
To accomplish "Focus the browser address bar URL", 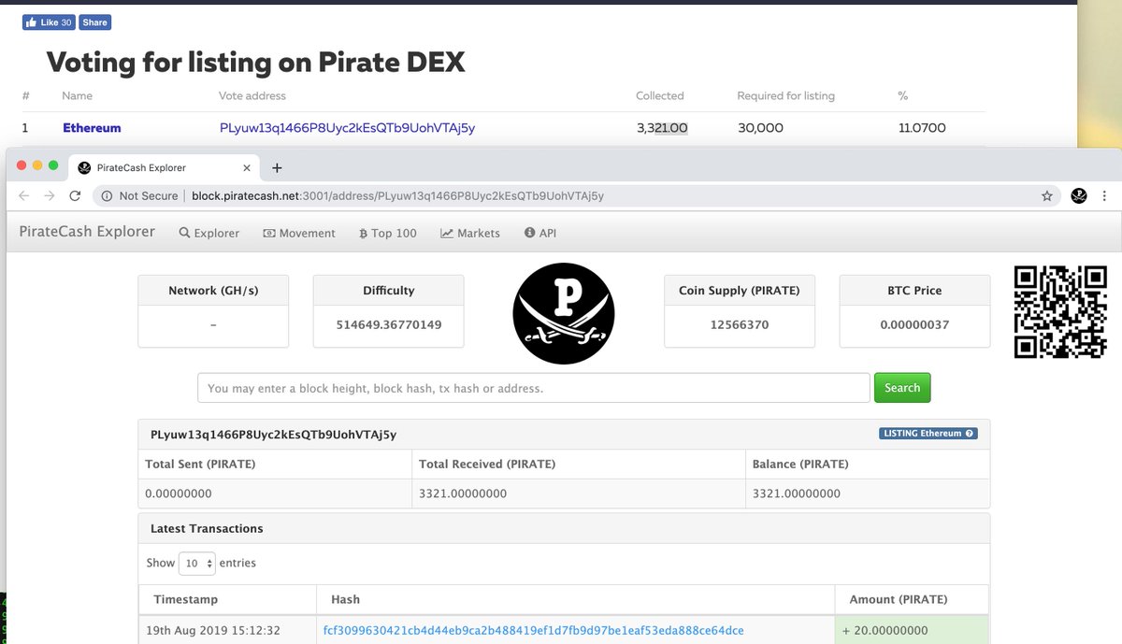I will (x=397, y=196).
